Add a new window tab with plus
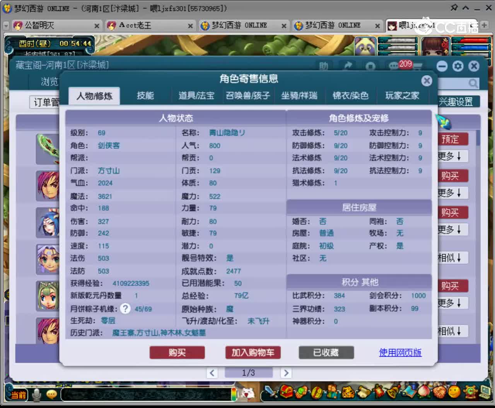This screenshot has width=495, height=408. pos(484,25)
